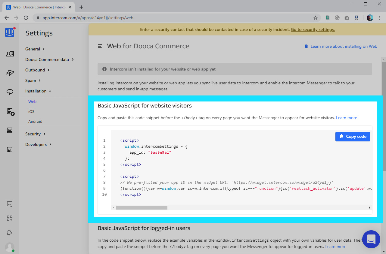Reload the page with the refresh icon
Image resolution: width=386 pixels, height=254 pixels.
(26, 18)
